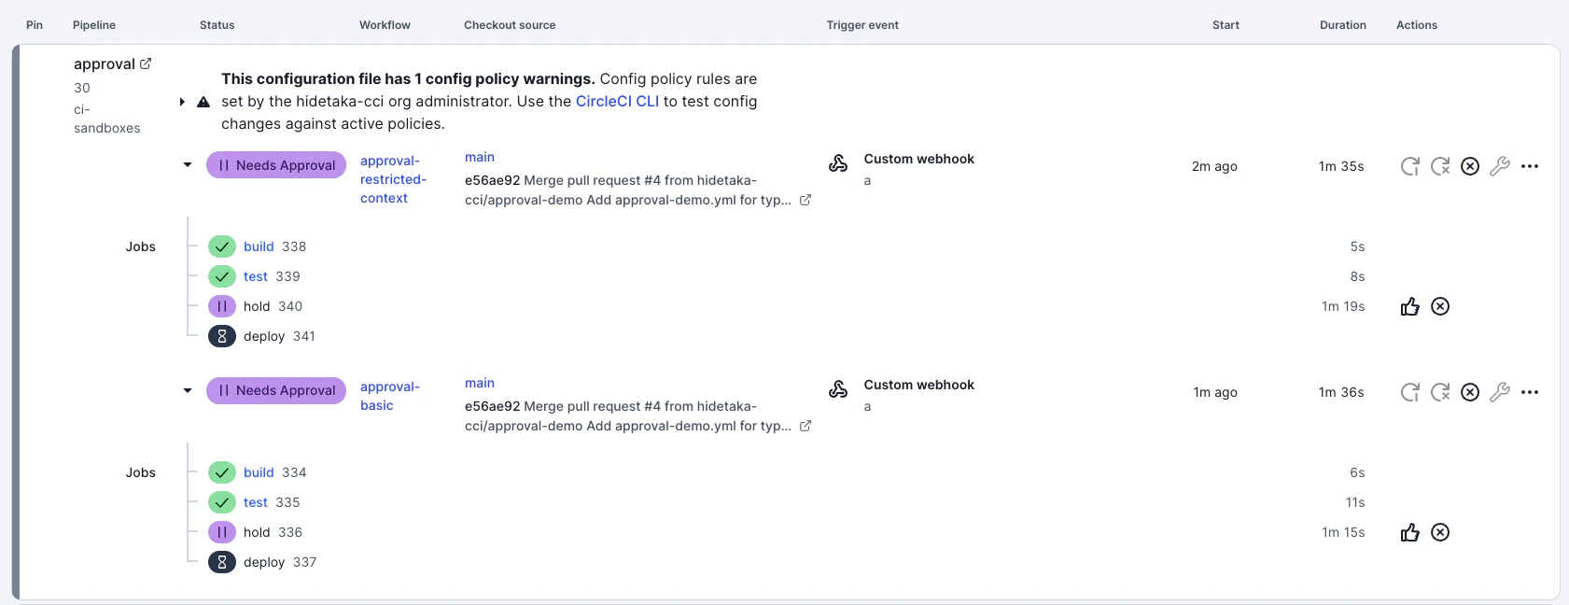Cancel the hold 340 job
Viewport: 1569px width, 605px height.
pyautogui.click(x=1440, y=306)
